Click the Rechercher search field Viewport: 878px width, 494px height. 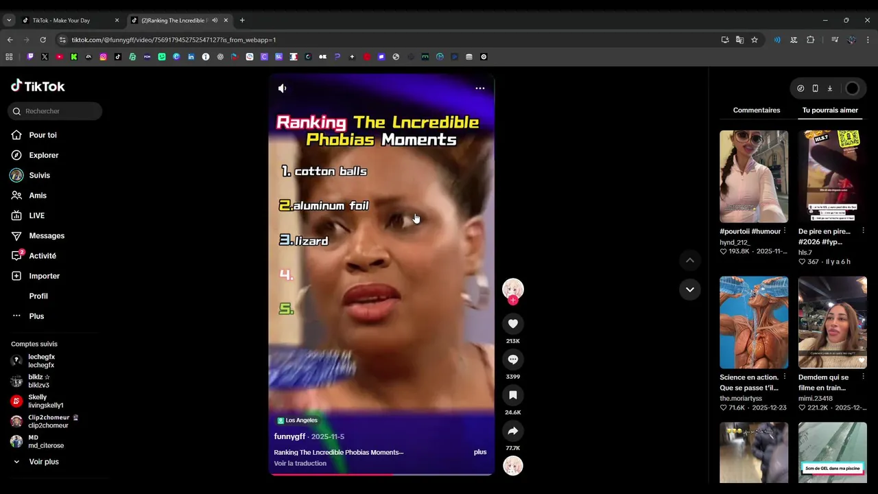pos(55,111)
